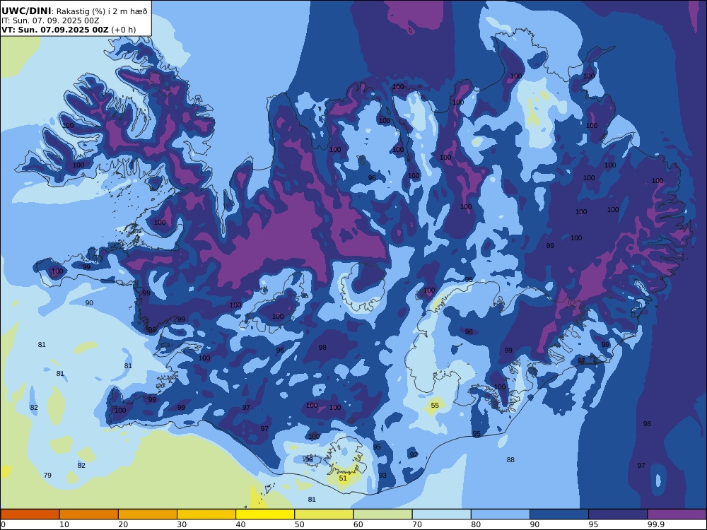Click the legend label '60'
Screen dimensions: 707x530
(x=358, y=524)
